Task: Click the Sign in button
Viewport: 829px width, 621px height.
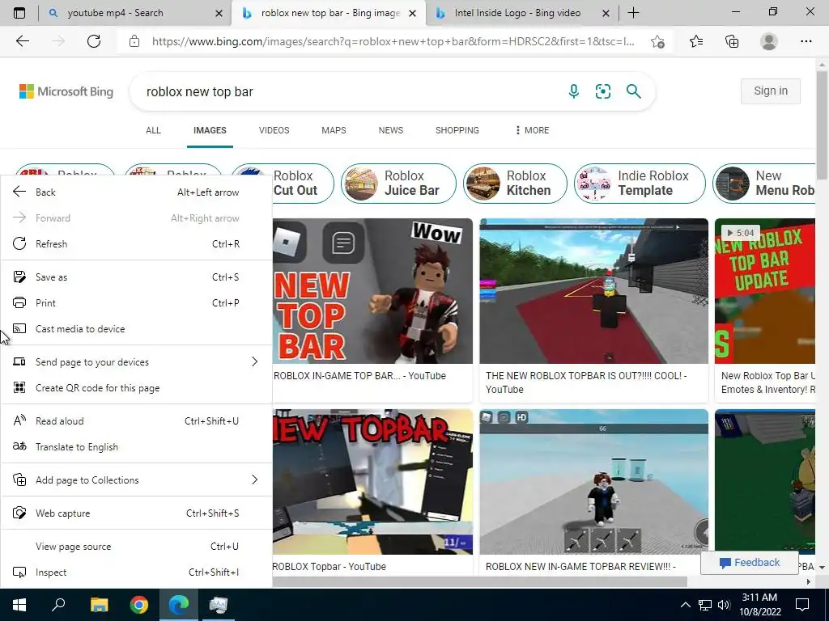Action: 771,91
